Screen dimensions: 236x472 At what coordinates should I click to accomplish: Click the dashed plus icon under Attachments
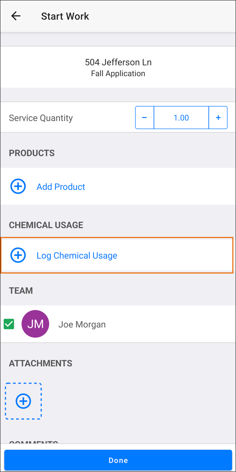tap(23, 401)
